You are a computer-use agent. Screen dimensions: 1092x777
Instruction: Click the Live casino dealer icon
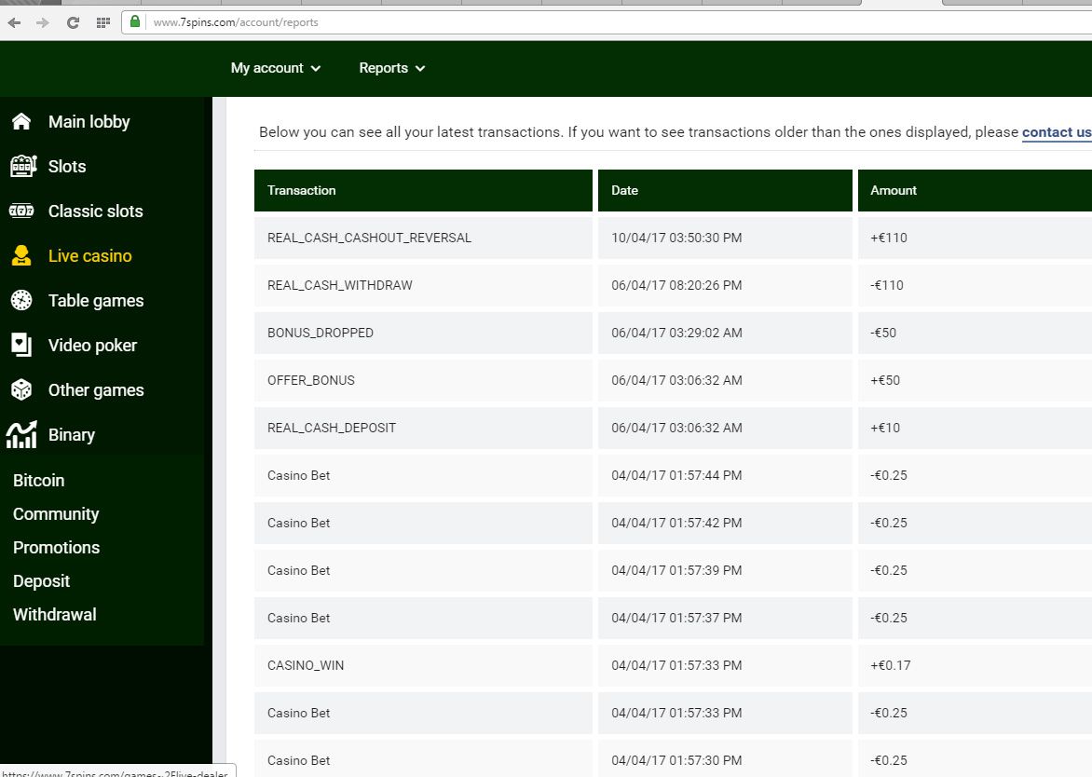pos(21,255)
